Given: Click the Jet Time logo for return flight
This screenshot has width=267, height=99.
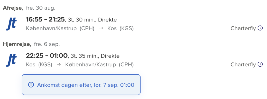Looking at the screenshot, I should (x=11, y=60).
